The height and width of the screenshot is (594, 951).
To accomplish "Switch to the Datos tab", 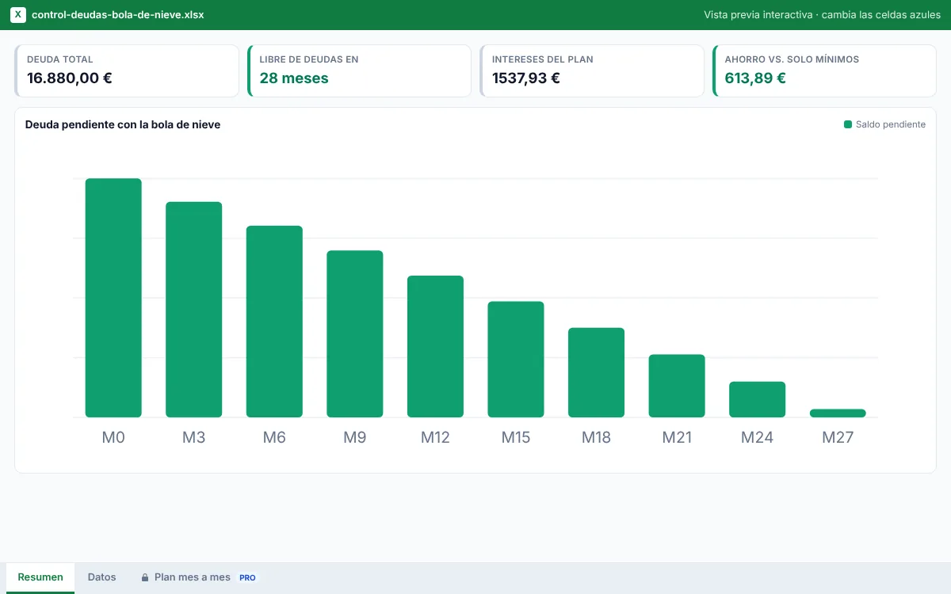I will [x=101, y=577].
